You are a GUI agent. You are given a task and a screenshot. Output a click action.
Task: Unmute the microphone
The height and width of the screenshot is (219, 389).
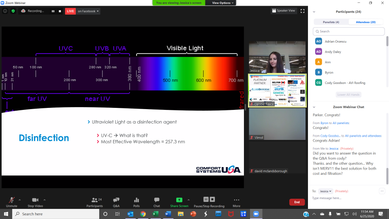click(11, 202)
